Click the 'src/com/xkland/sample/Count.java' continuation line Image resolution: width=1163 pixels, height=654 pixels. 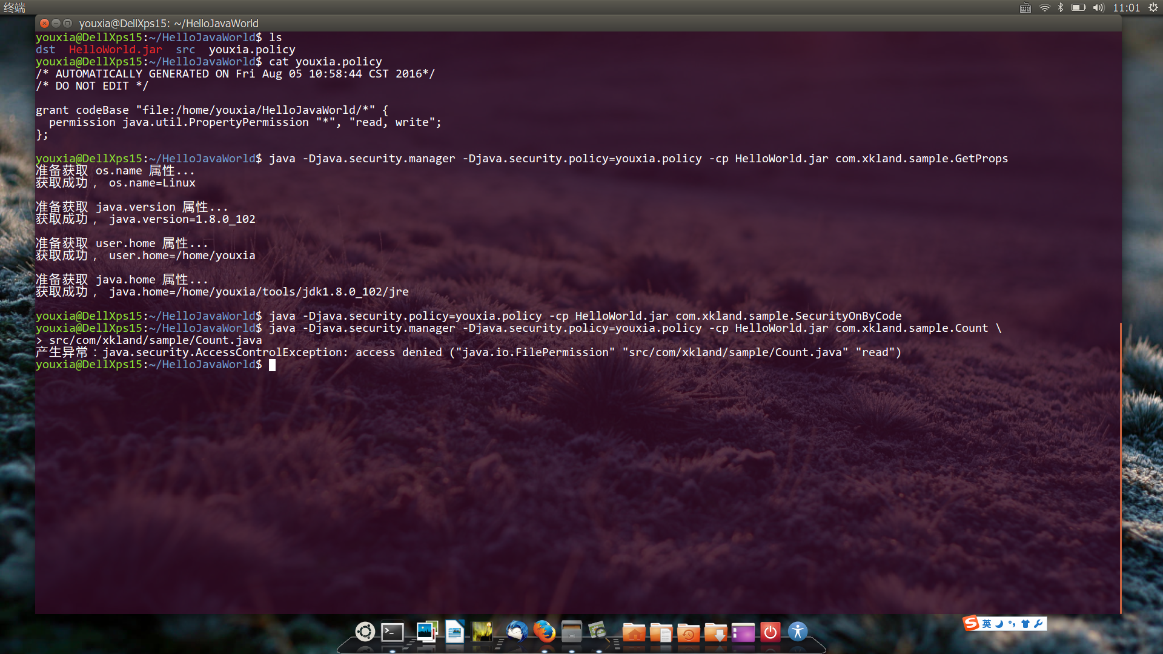pos(155,340)
